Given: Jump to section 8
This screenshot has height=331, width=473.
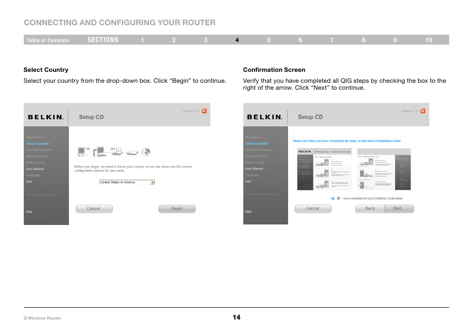Looking at the screenshot, I should [x=363, y=40].
